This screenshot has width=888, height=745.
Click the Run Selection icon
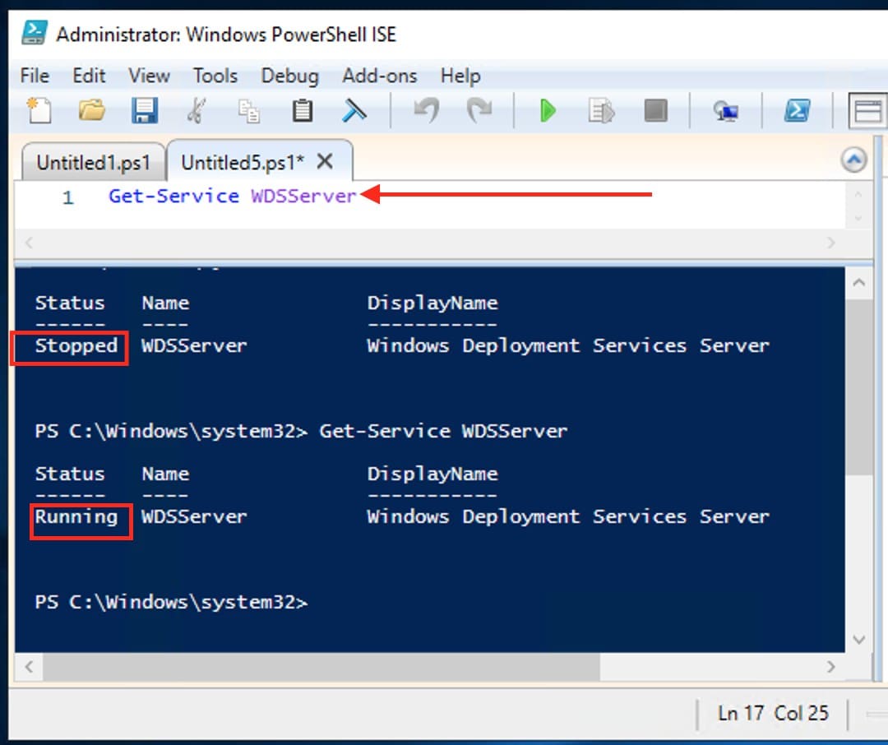coord(601,110)
